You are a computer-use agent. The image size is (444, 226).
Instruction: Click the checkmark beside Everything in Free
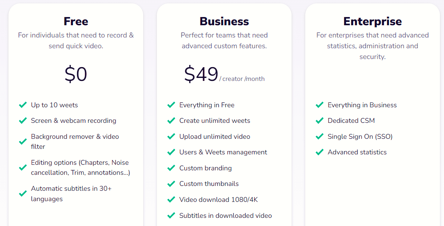tap(171, 105)
